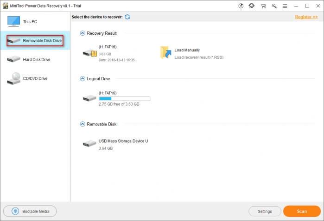This screenshot has height=221, width=324.
Task: Click the MiniTool app logo in title bar
Action: [x=6, y=6]
